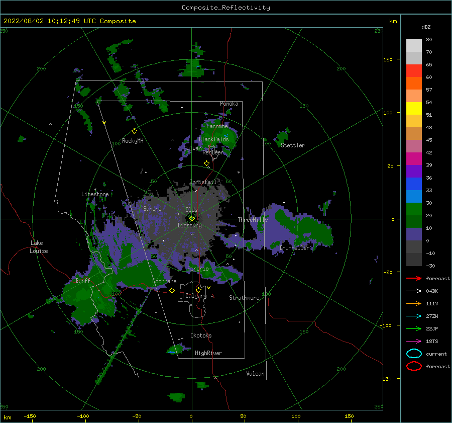Click the Sundre city label
This screenshot has height=423, width=452.
pos(152,208)
